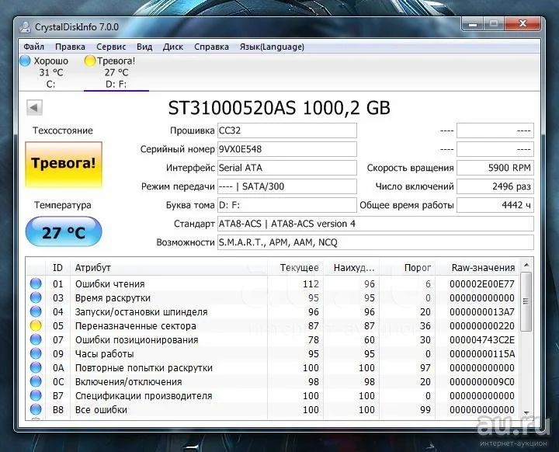Click raw value 00000000115A

[482, 353]
